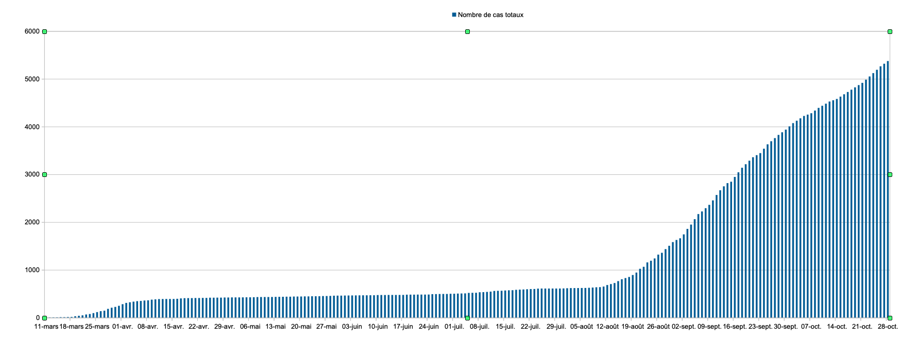Click the y-axis label 1000
Image resolution: width=900 pixels, height=341 pixels.
pyautogui.click(x=32, y=270)
